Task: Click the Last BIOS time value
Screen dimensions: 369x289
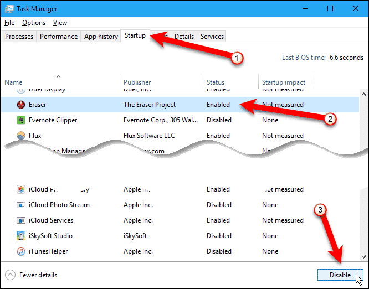Action: [x=346, y=58]
